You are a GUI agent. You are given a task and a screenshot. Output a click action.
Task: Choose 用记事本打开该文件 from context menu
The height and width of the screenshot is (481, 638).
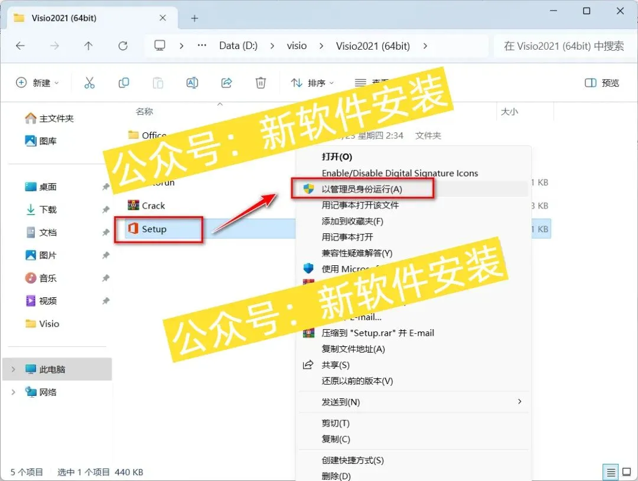click(x=360, y=205)
